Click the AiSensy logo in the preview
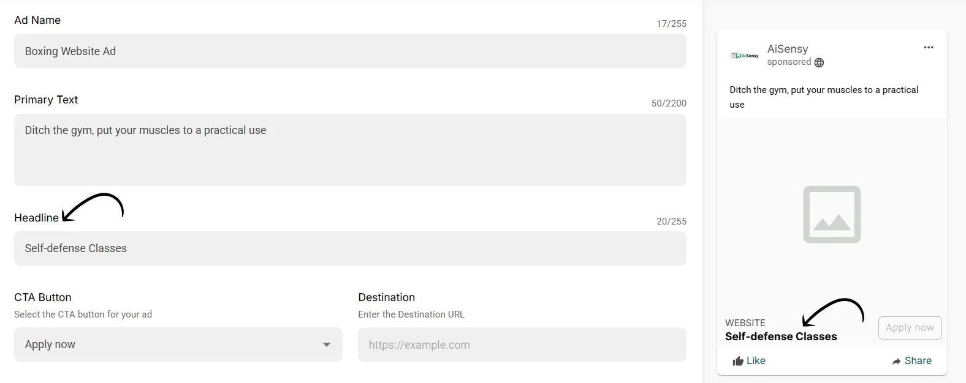This screenshot has width=966, height=383. [x=744, y=56]
